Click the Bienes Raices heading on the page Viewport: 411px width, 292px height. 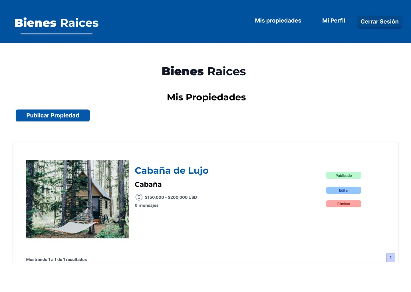click(x=204, y=71)
